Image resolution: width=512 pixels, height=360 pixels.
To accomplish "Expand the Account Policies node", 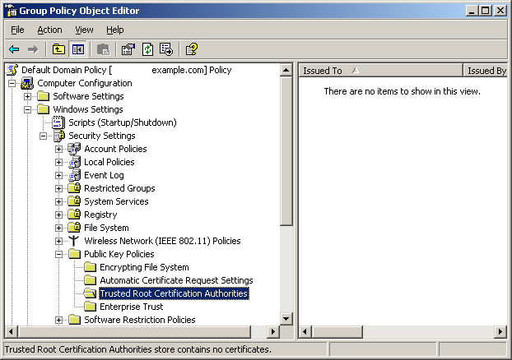I will 59,149.
